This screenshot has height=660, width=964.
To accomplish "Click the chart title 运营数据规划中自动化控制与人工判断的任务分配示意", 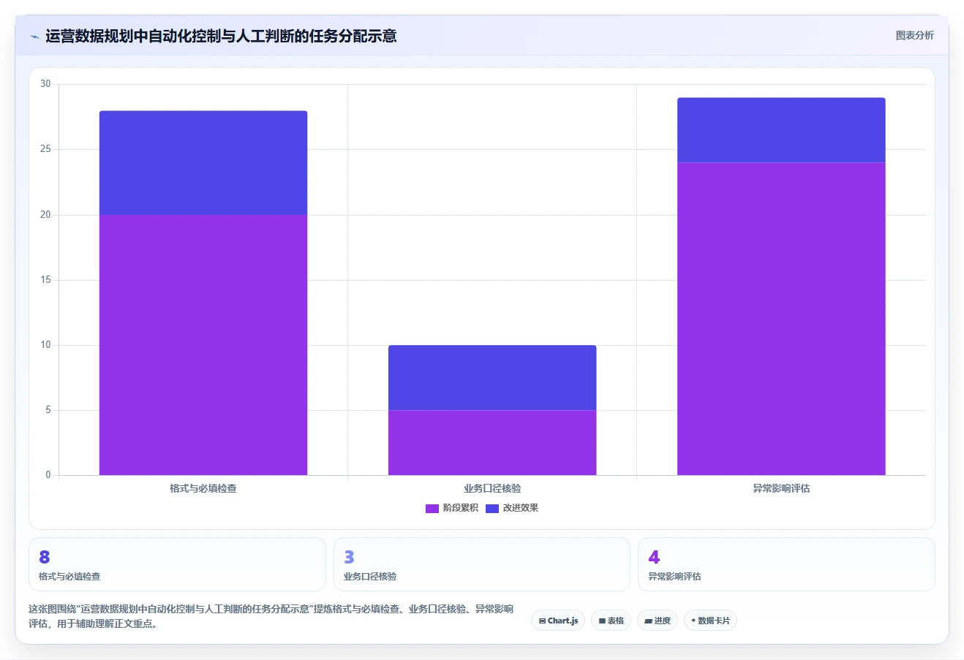I will pyautogui.click(x=221, y=36).
